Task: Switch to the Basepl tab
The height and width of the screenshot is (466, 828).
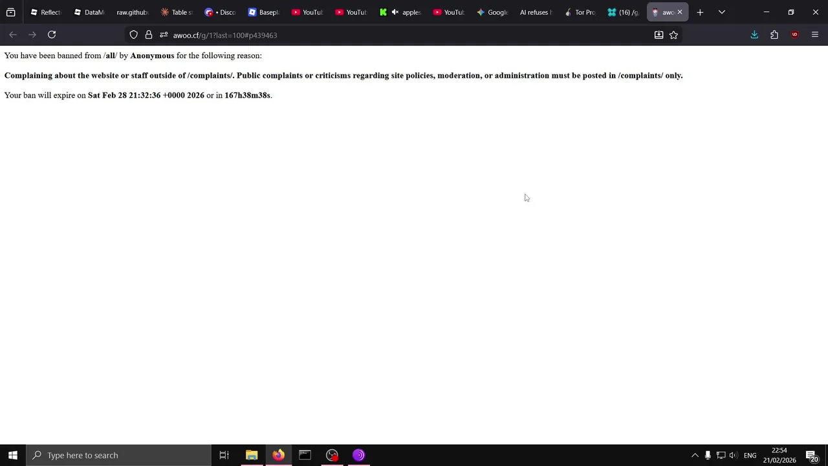Action: click(264, 12)
